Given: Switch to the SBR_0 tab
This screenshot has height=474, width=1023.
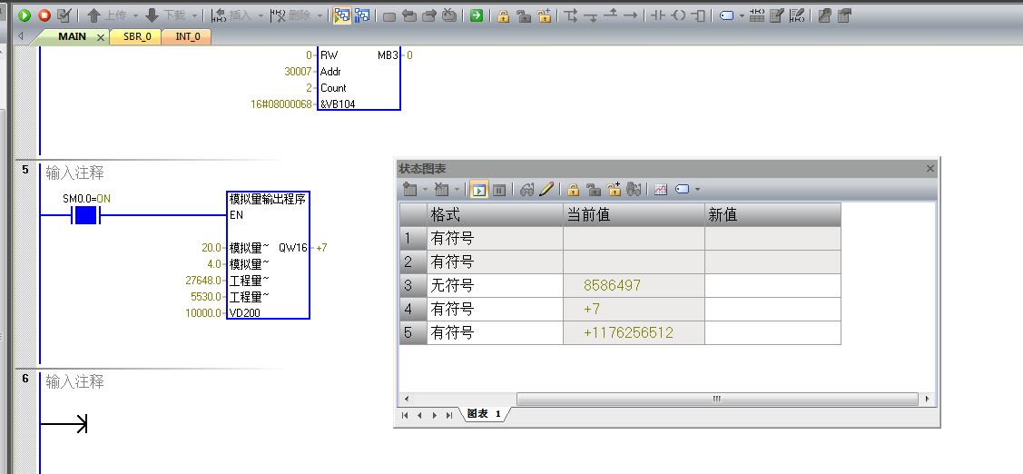Looking at the screenshot, I should click(137, 36).
